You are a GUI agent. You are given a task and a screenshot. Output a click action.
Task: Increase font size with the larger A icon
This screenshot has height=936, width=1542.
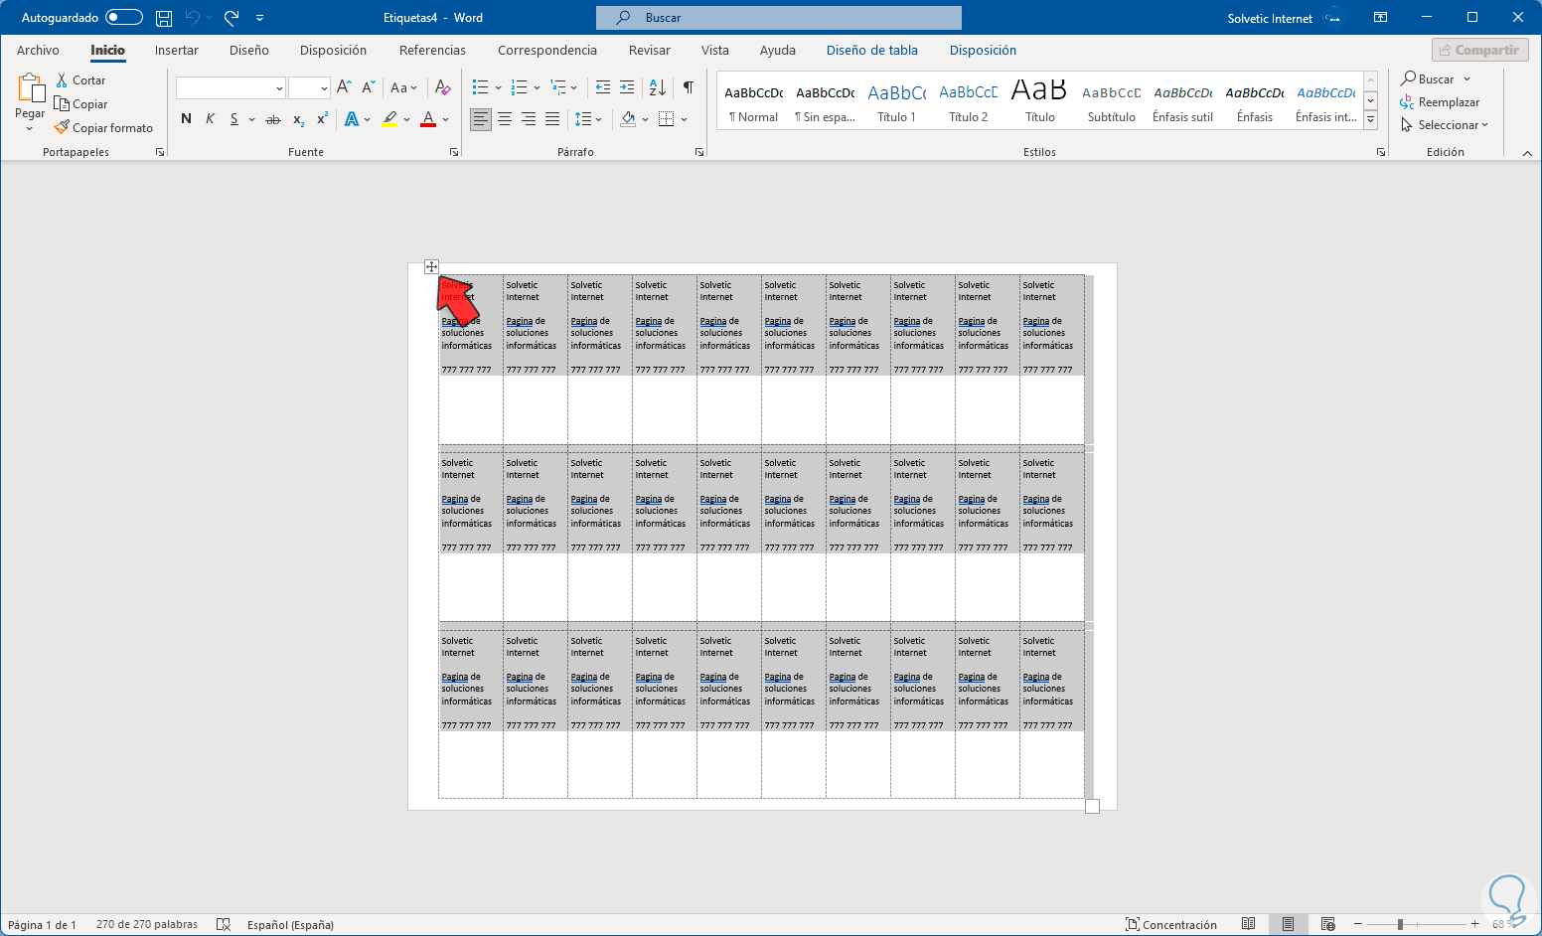coord(344,87)
